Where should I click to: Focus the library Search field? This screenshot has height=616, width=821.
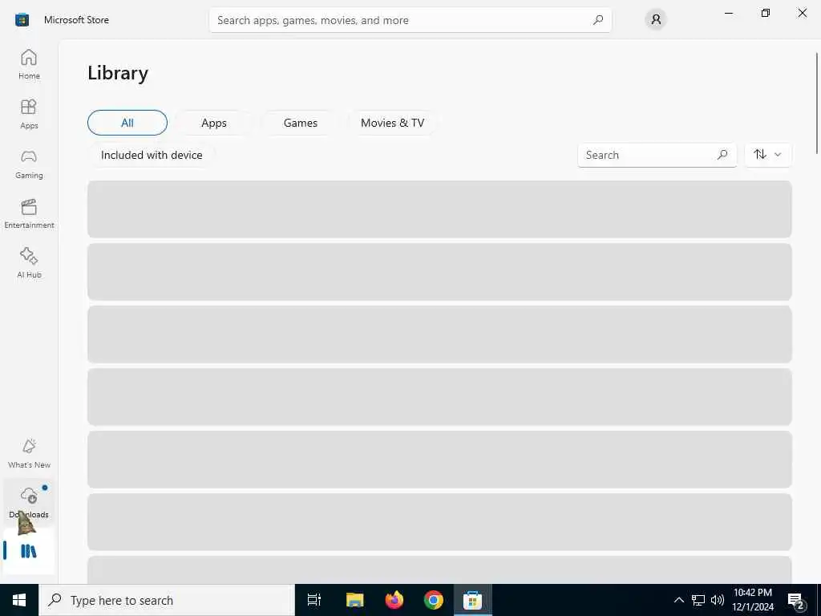click(657, 155)
